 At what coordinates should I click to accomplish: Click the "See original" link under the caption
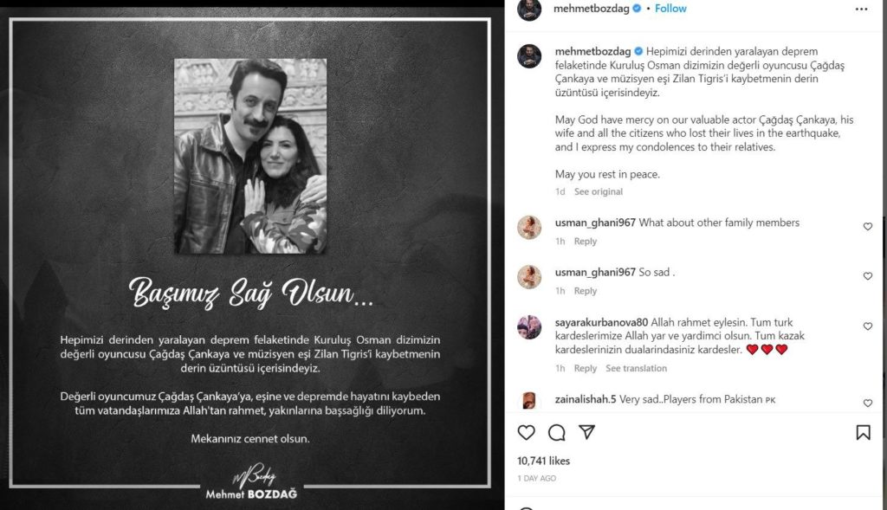click(598, 191)
